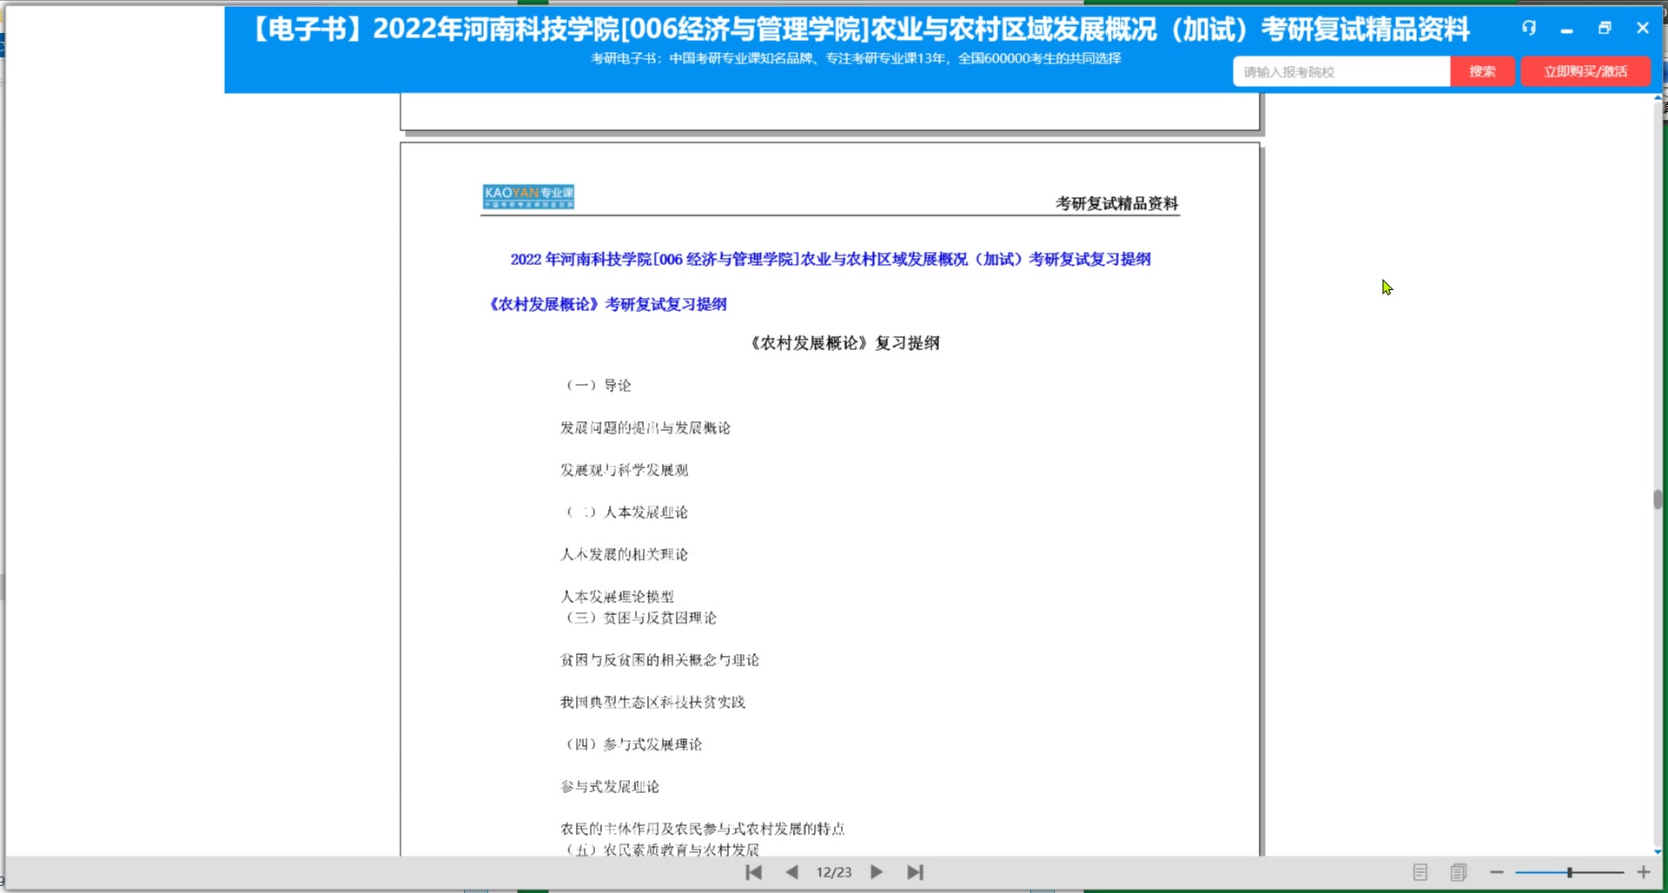Jump to the last page icon
The image size is (1668, 893).
pyautogui.click(x=915, y=872)
